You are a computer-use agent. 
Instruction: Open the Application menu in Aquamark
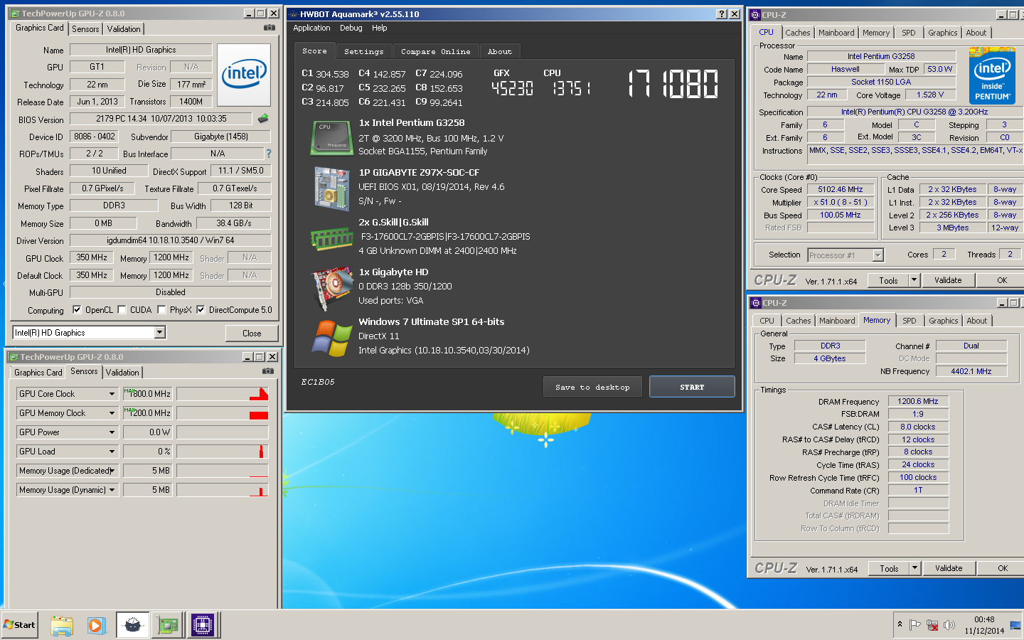(x=311, y=28)
